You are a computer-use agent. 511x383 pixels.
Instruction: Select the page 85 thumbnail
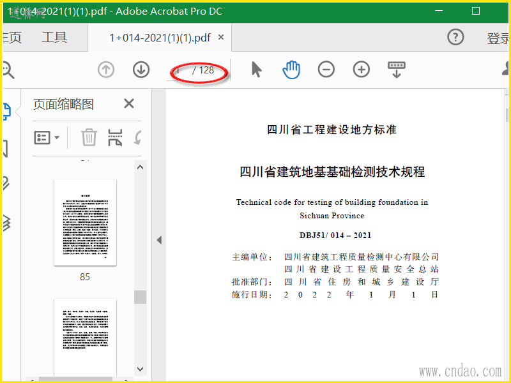click(85, 222)
